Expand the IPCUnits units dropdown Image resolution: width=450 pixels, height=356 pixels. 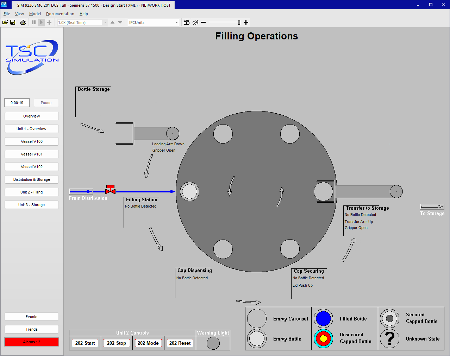pyautogui.click(x=176, y=23)
